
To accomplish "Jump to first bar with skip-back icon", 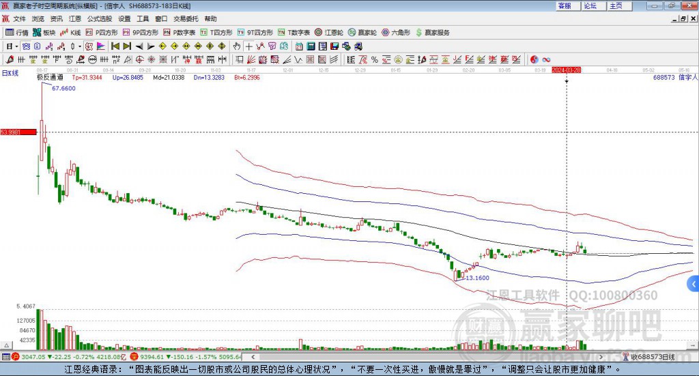I will pyautogui.click(x=115, y=46).
